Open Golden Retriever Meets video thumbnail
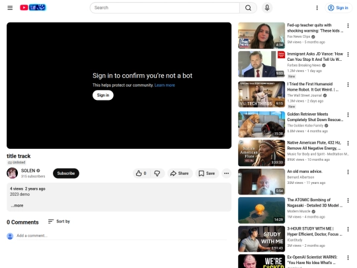The width and height of the screenshot is (357, 268). (261, 124)
